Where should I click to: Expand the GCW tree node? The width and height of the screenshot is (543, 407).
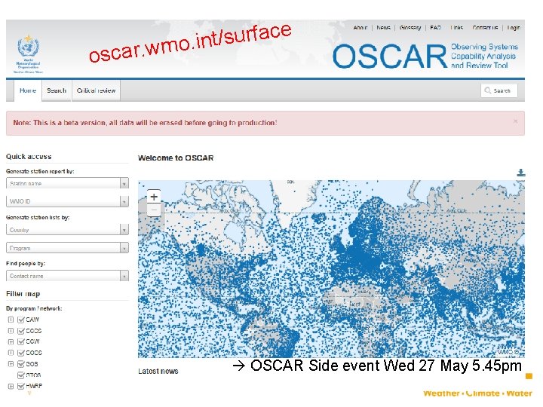click(x=11, y=342)
